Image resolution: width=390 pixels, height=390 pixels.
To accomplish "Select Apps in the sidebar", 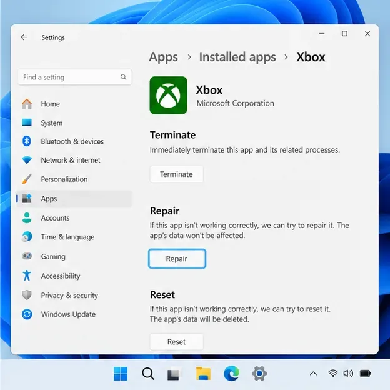I will (x=74, y=199).
